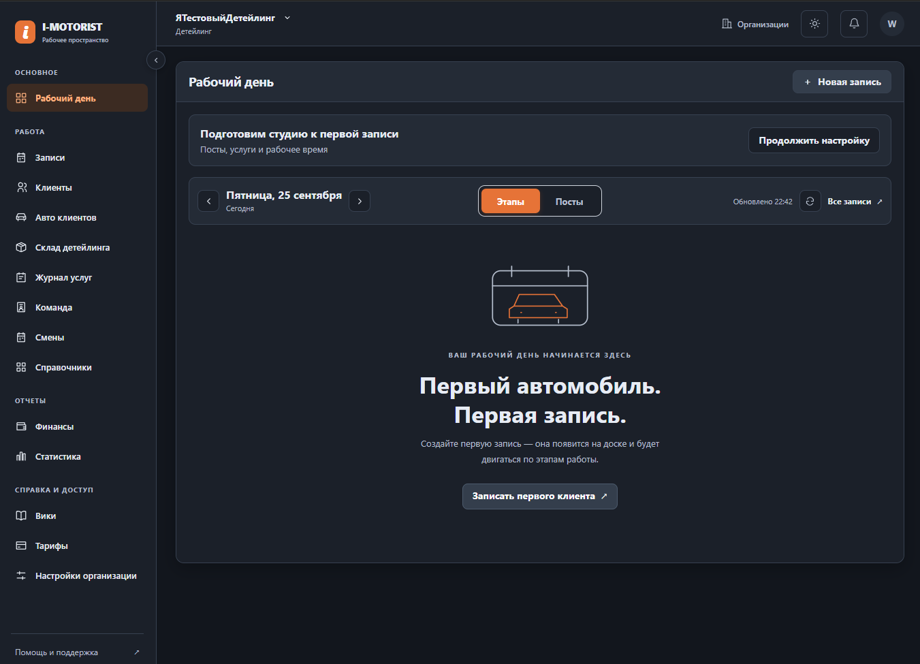
Task: Toggle the light theme sun icon
Action: click(x=814, y=24)
